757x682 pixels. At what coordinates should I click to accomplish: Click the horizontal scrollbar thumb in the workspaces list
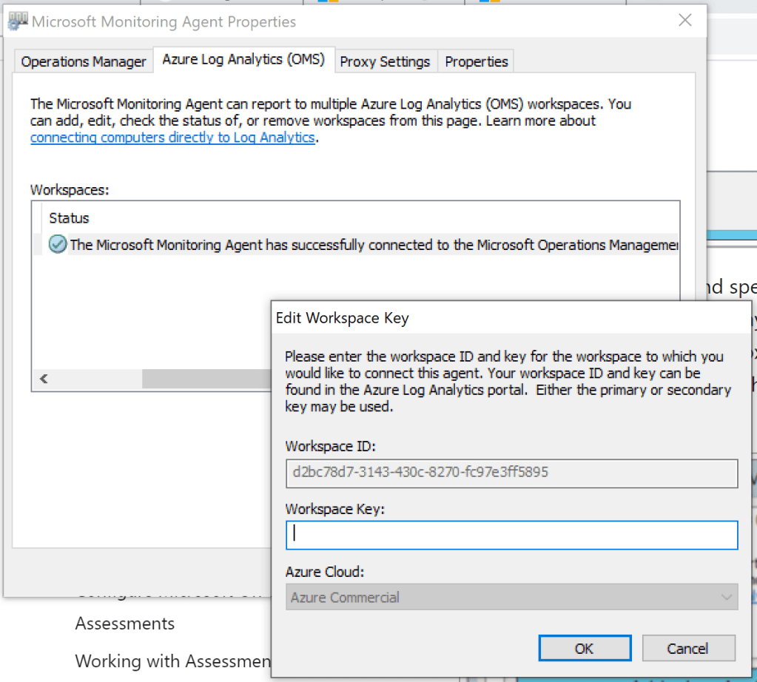[207, 379]
